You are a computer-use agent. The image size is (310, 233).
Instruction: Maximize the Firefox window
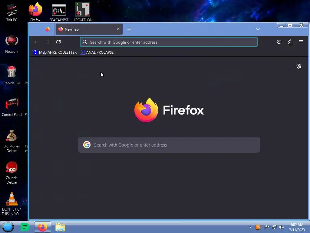290,25
